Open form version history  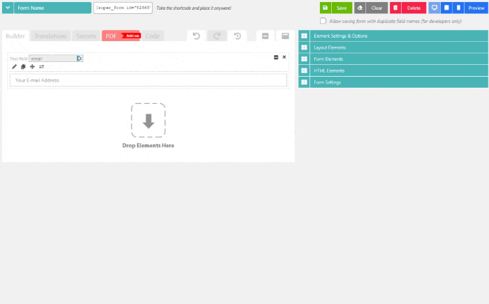tap(238, 36)
